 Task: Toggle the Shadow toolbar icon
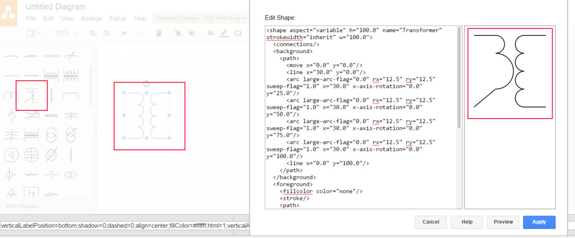pyautogui.click(x=238, y=33)
